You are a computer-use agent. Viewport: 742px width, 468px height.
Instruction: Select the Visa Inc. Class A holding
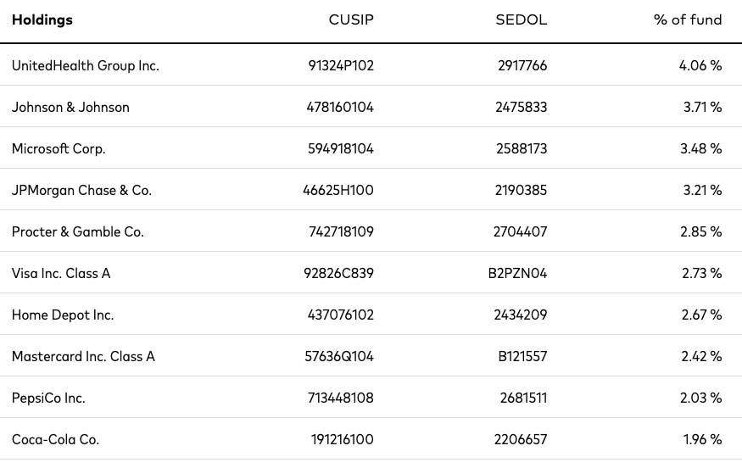(x=61, y=273)
